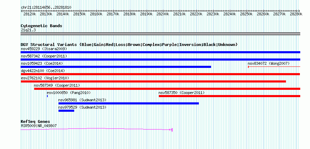Click the tiny blue esv1000850 gain marker
The height and width of the screenshot is (149, 310).
coord(47,96)
